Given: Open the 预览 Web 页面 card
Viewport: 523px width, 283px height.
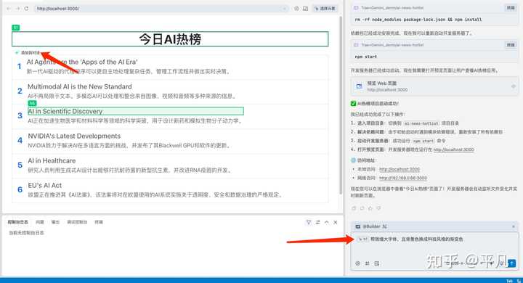Looking at the screenshot, I should [434, 86].
